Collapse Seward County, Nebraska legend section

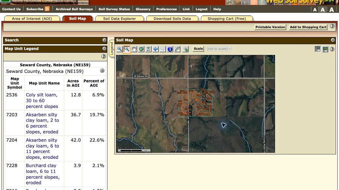point(102,71)
